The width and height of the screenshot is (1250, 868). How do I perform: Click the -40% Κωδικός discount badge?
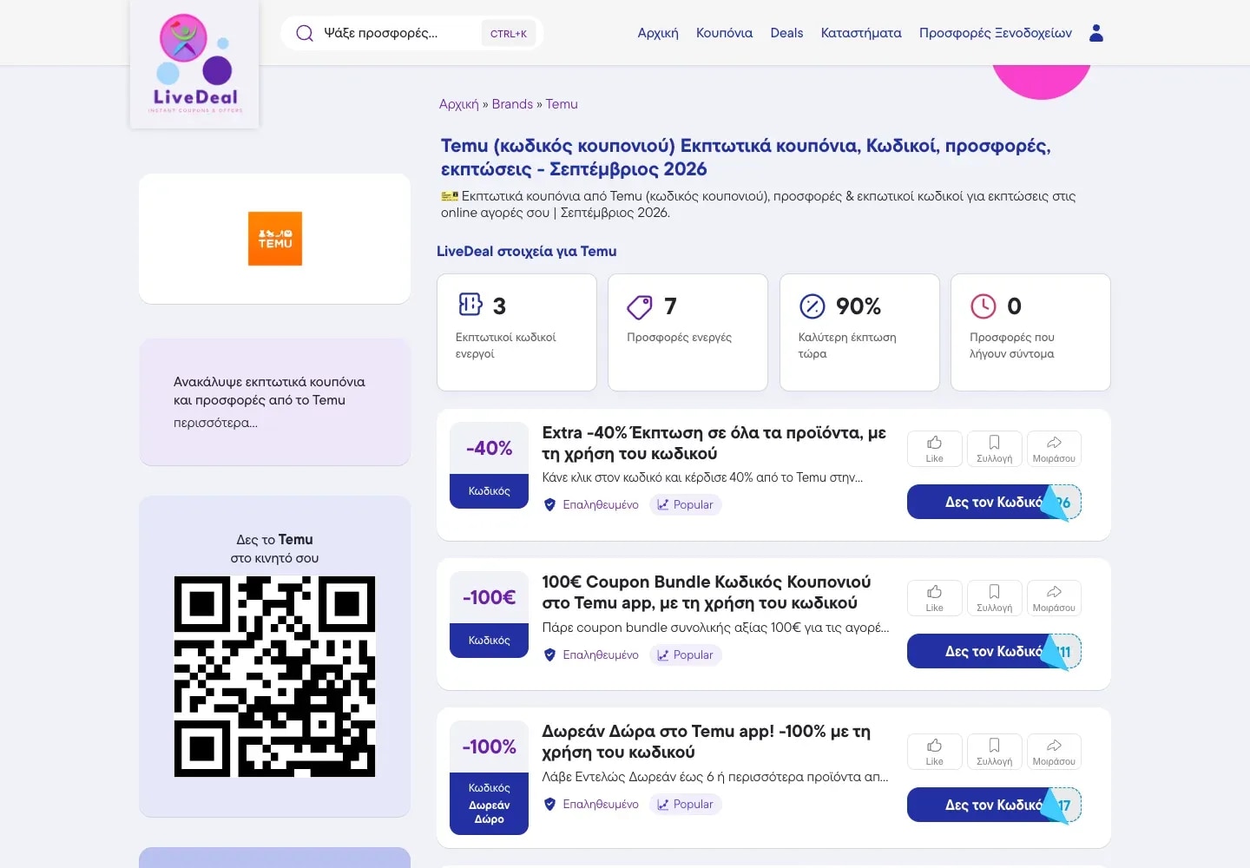point(489,465)
